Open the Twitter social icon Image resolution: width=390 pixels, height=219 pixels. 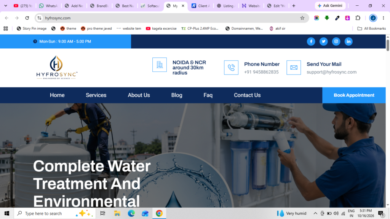coord(323,41)
